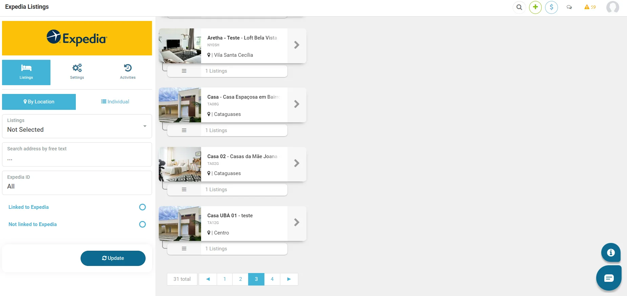Open hamburger menu under Casa 02 listing
This screenshot has height=296, width=627.
pos(184,190)
